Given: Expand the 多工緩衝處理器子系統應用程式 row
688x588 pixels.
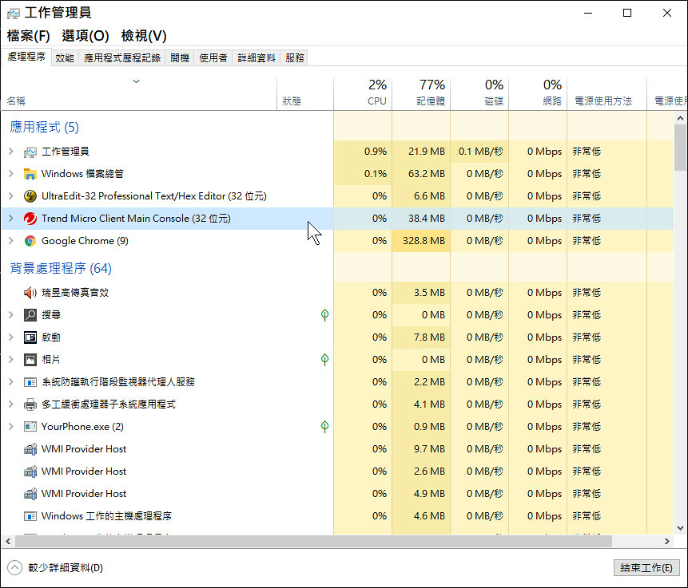Looking at the screenshot, I should click(11, 404).
